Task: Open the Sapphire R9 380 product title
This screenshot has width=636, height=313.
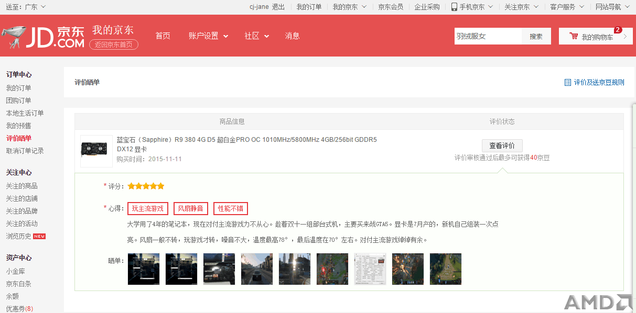Action: [x=246, y=144]
